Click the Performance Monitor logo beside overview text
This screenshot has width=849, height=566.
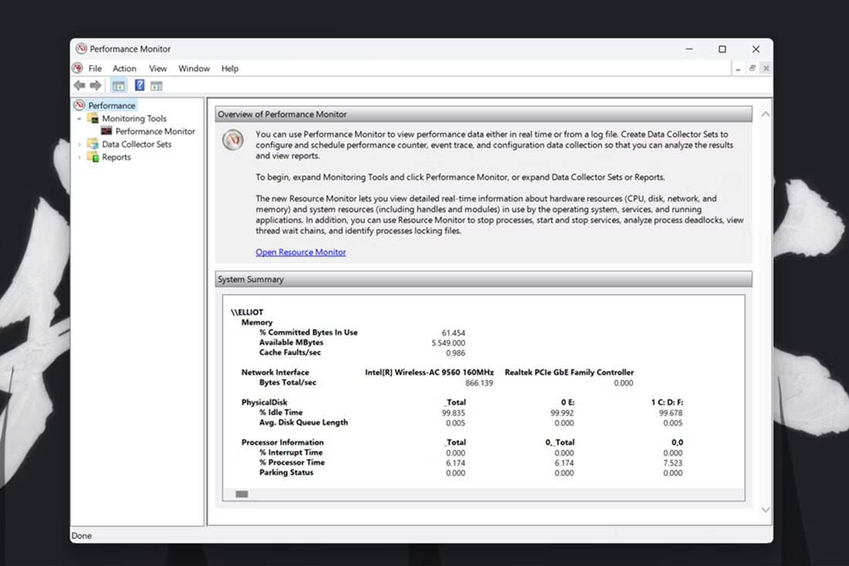click(232, 141)
